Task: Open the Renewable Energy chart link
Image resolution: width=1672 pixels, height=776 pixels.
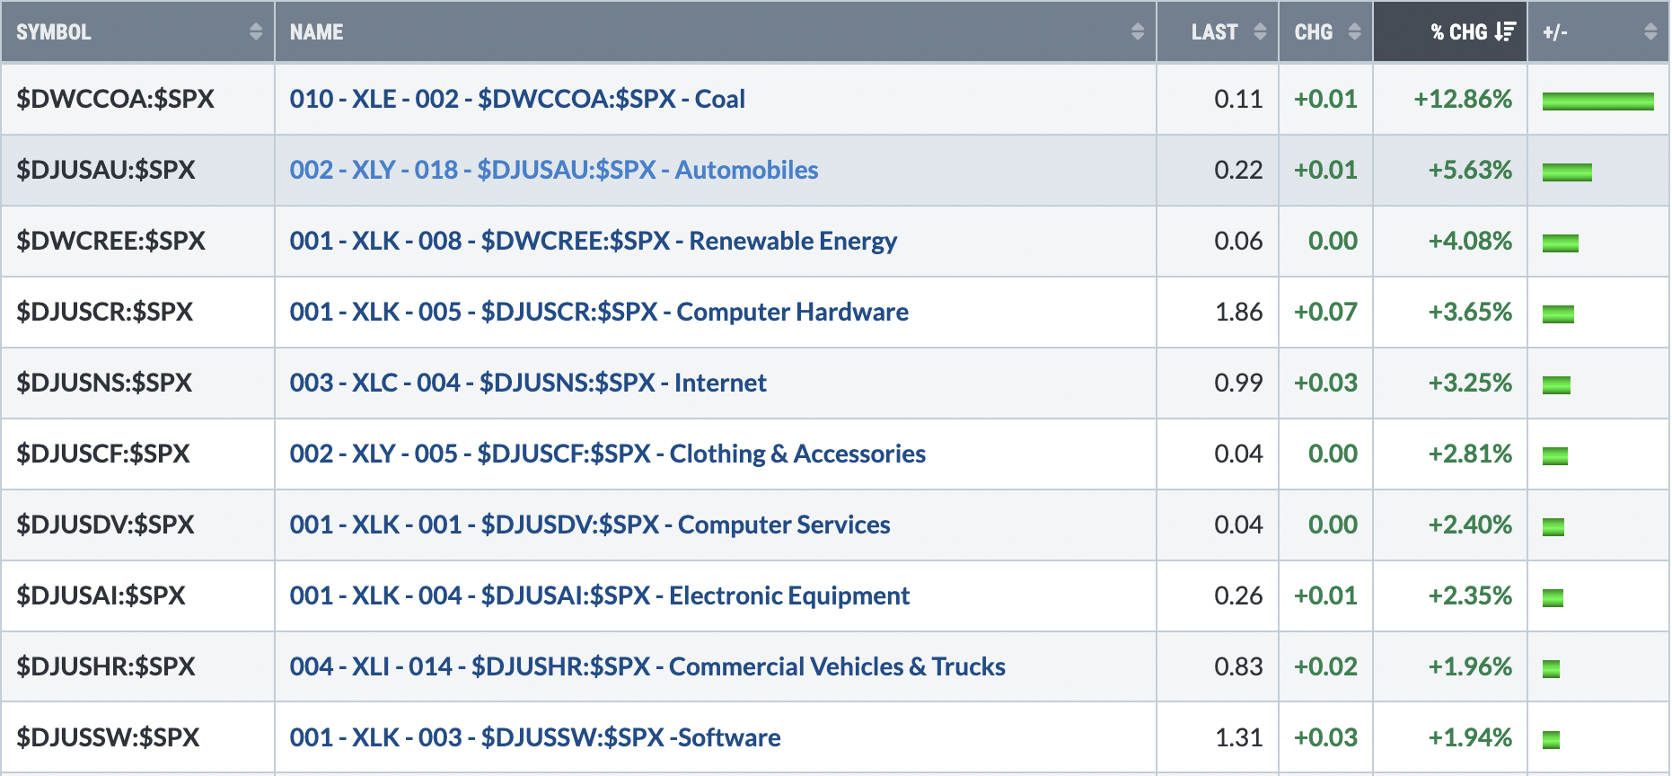Action: click(x=594, y=241)
